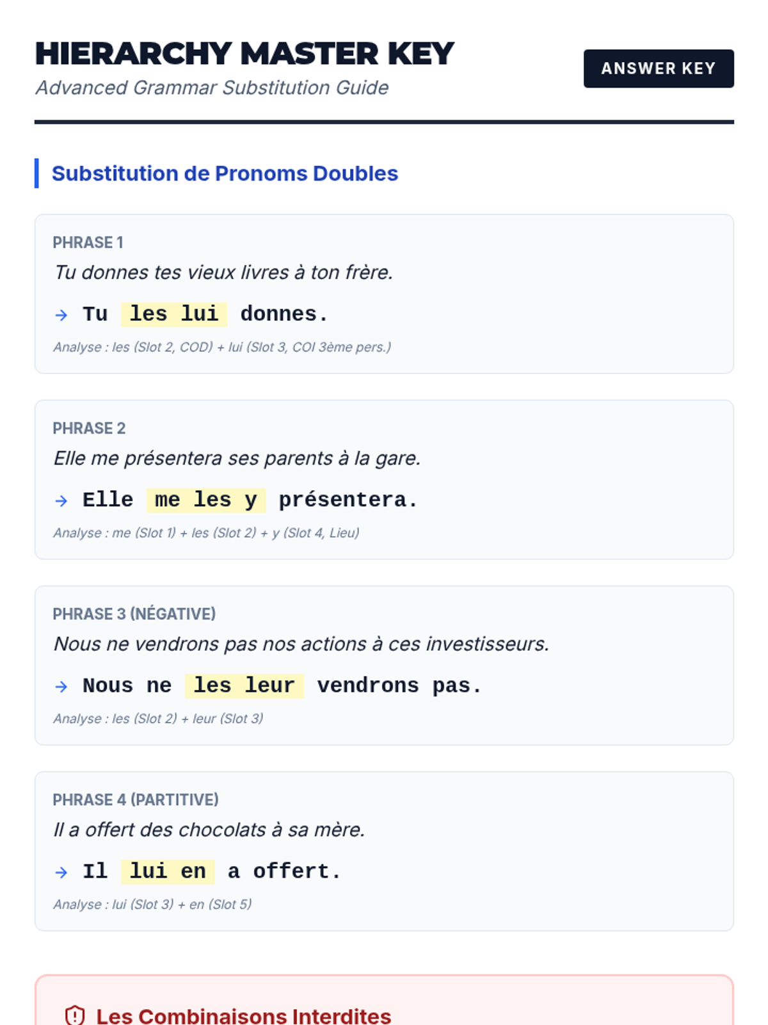Click the highlighted 'les leur' pronouns

[x=244, y=685]
